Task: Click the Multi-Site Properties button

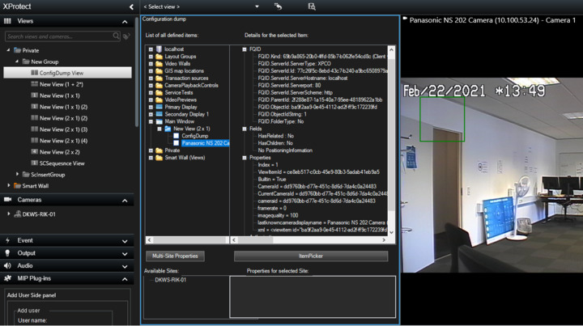Action: 175,256
